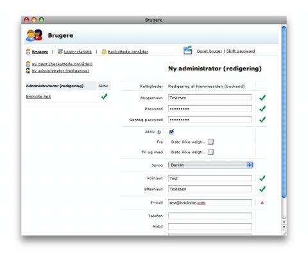Screen dimensions: 308x262
Task: Switch to Login-statistik tab
Action: (78, 52)
